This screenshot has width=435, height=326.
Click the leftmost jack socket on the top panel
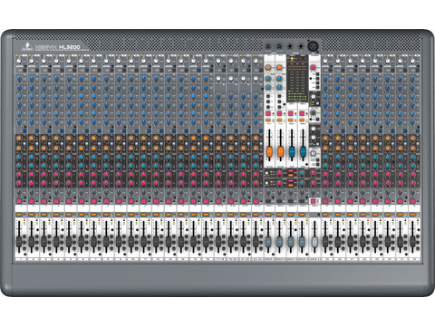point(268,46)
